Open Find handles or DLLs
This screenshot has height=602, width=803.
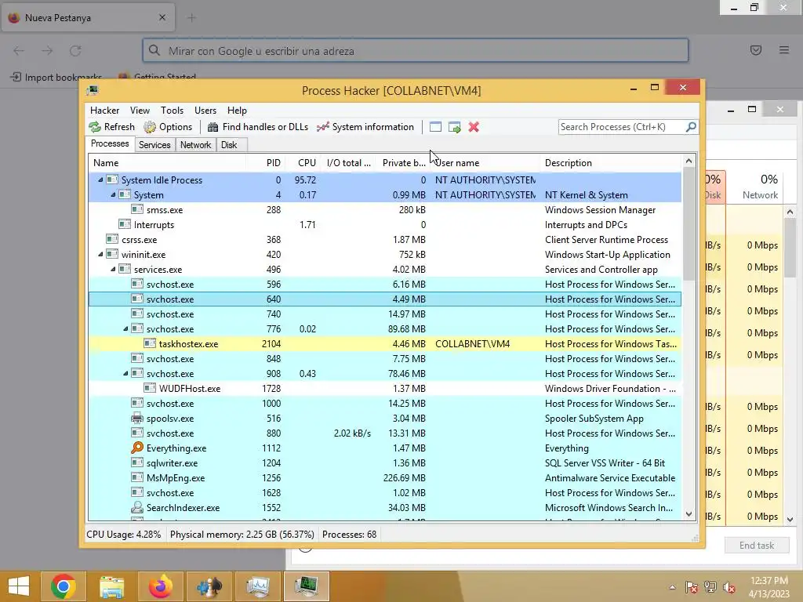point(257,127)
